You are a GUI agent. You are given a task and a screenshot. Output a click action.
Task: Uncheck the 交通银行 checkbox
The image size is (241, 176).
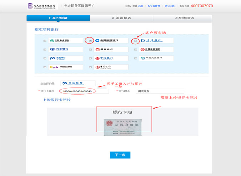(x=136, y=41)
